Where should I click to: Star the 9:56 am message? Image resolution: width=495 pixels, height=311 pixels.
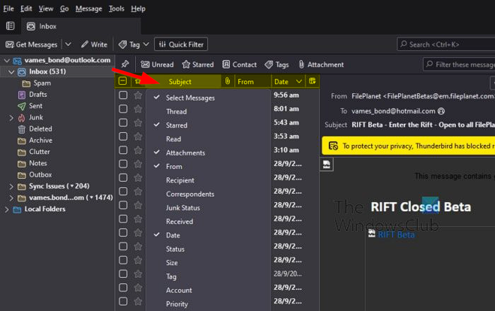click(138, 95)
